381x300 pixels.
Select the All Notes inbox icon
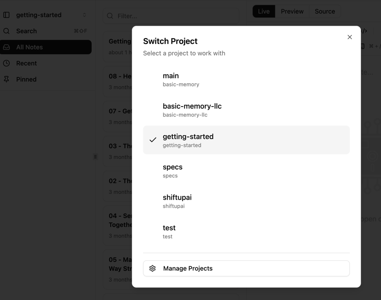point(6,47)
